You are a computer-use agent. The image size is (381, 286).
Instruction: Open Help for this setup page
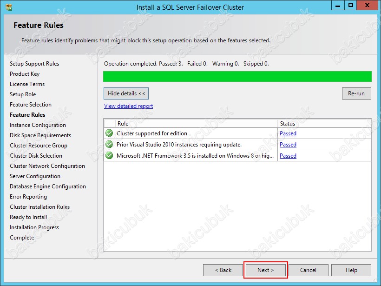(x=351, y=270)
